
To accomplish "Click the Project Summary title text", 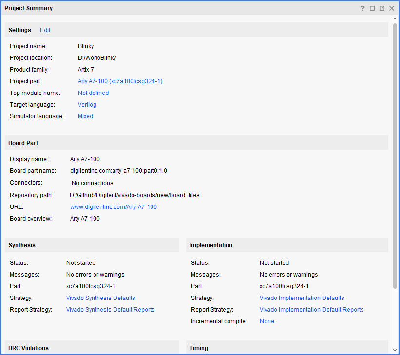I will (29, 8).
